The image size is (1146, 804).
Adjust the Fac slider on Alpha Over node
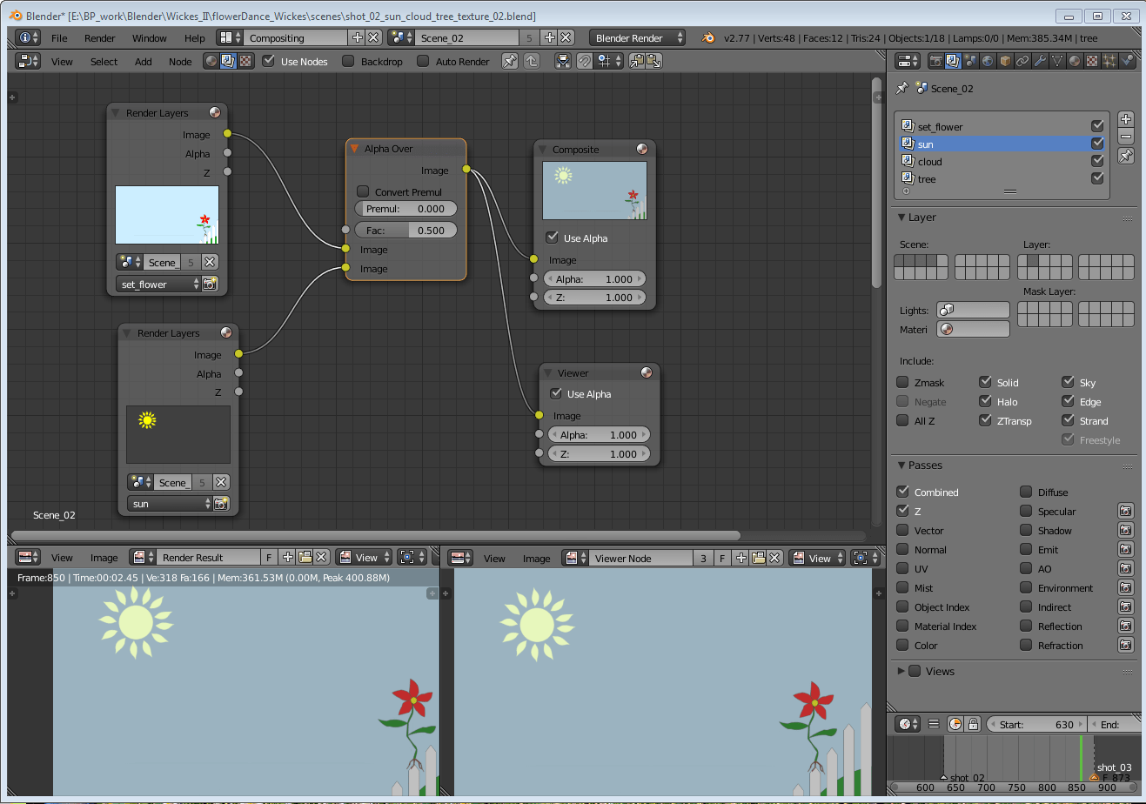[405, 230]
